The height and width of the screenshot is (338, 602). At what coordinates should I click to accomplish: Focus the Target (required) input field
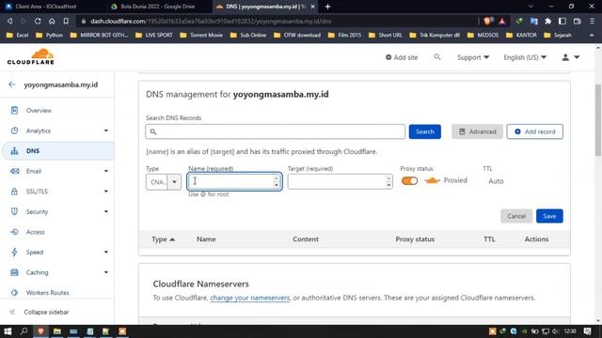tap(340, 181)
